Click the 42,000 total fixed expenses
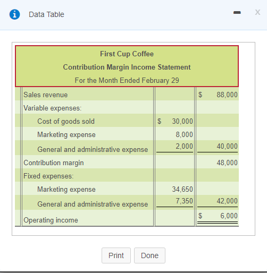The height and width of the screenshot is (273, 267). [x=227, y=201]
